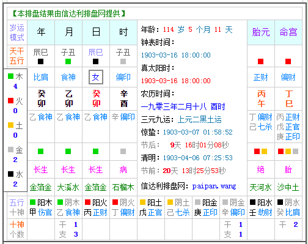This screenshot has width=308, height=244.
Task: Click 壬 劫财 under 阳水
Action: (261, 212)
